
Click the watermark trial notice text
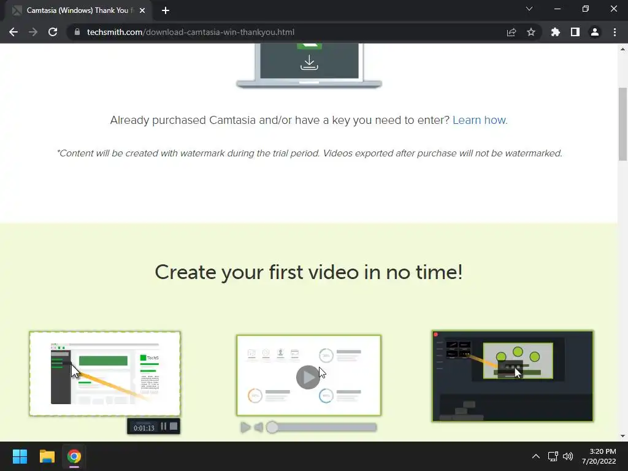click(x=310, y=153)
